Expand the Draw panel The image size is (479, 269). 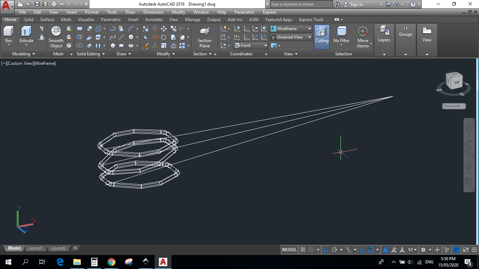(x=124, y=54)
